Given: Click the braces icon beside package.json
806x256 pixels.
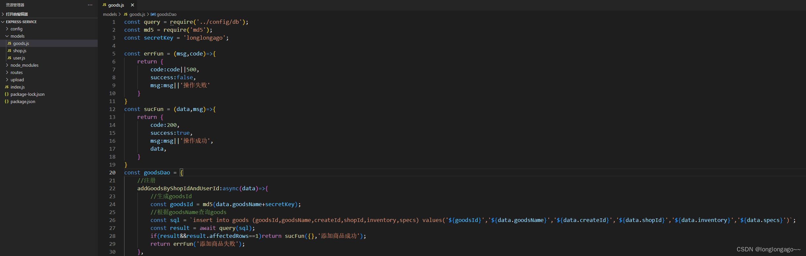Looking at the screenshot, I should click(7, 101).
